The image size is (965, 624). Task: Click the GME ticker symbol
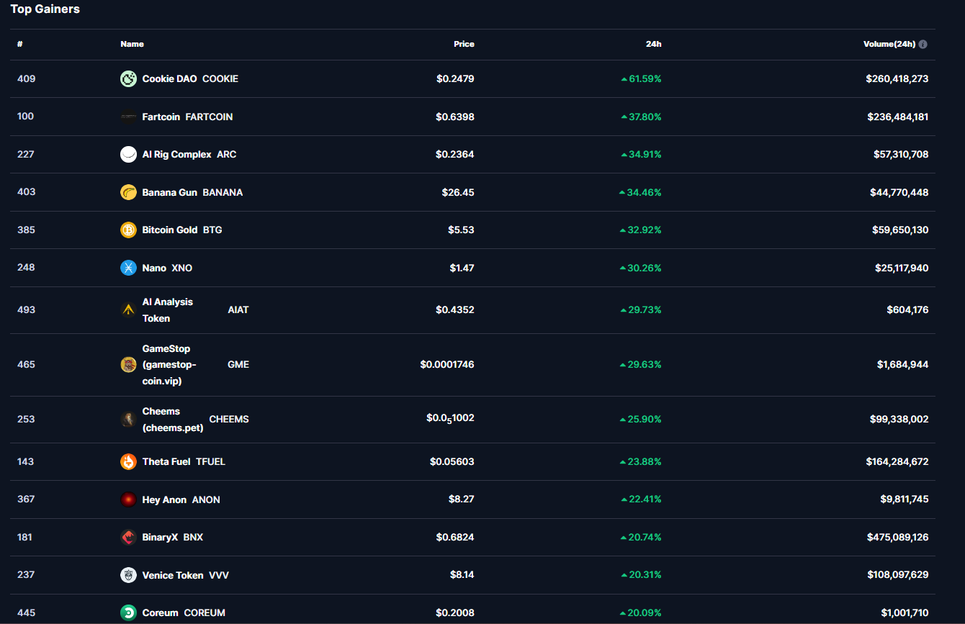coord(238,365)
